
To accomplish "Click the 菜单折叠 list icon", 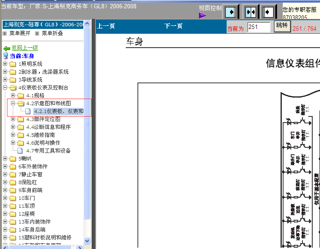I will point(37,33).
